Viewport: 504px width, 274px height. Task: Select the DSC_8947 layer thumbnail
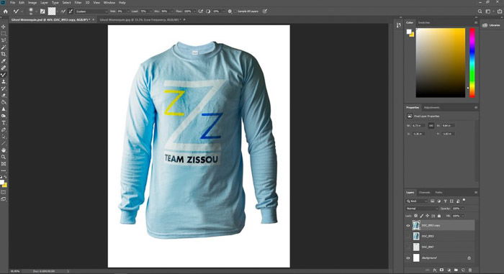[416, 247]
